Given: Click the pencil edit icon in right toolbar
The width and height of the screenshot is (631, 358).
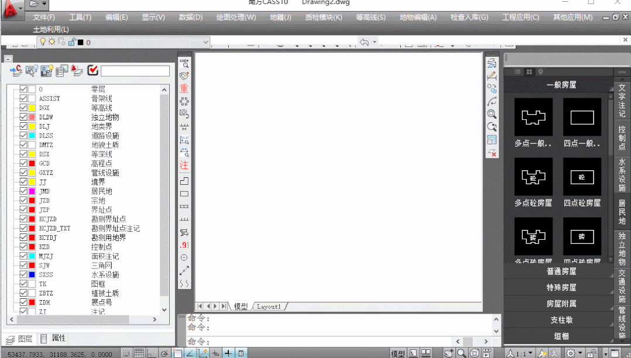Looking at the screenshot, I should (x=492, y=75).
